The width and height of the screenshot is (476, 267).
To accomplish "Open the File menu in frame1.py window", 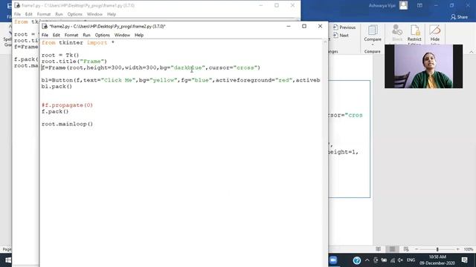I will pos(17,14).
